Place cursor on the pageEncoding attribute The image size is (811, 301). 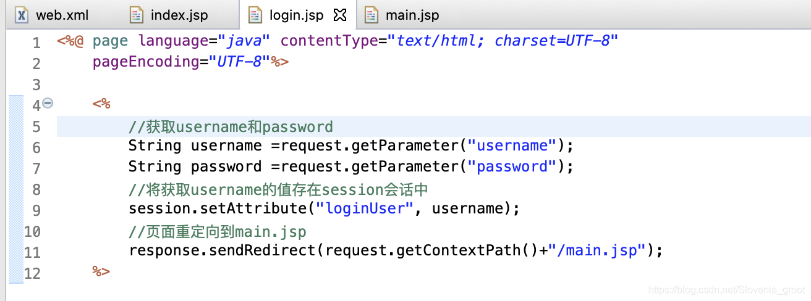(146, 62)
